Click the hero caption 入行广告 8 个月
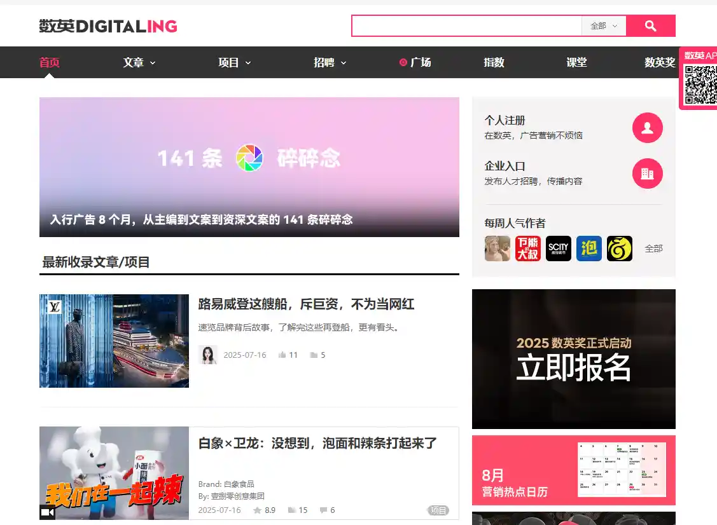The image size is (717, 525). click(201, 219)
